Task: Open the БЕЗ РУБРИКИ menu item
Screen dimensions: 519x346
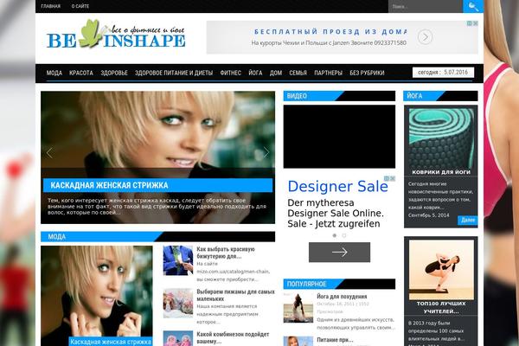Action: (367, 73)
